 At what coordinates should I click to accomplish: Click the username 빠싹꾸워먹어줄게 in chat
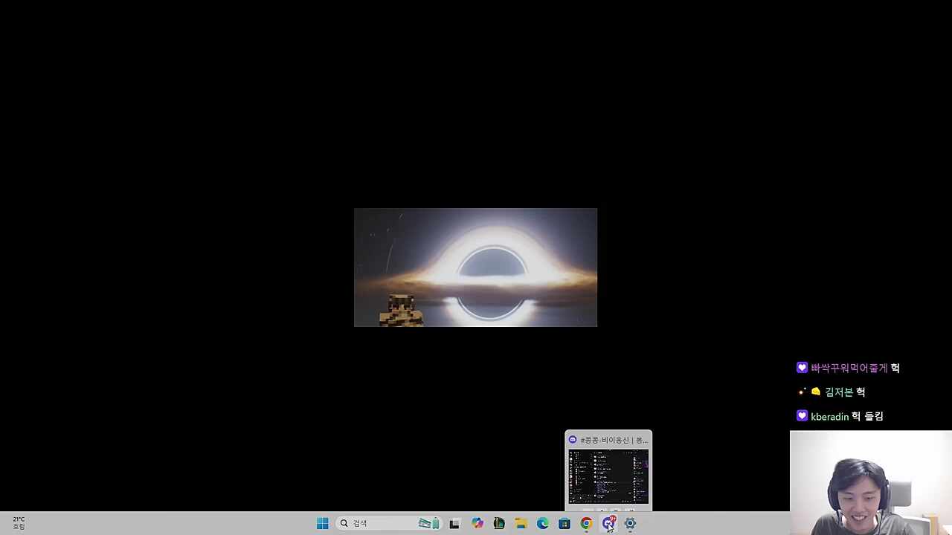pyautogui.click(x=849, y=368)
